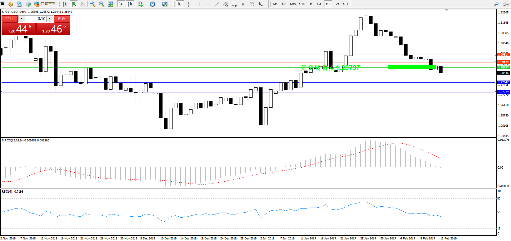This screenshot has height=241, width=511.
Task: Open the indicators list dropdown arrow
Action: 146,4
